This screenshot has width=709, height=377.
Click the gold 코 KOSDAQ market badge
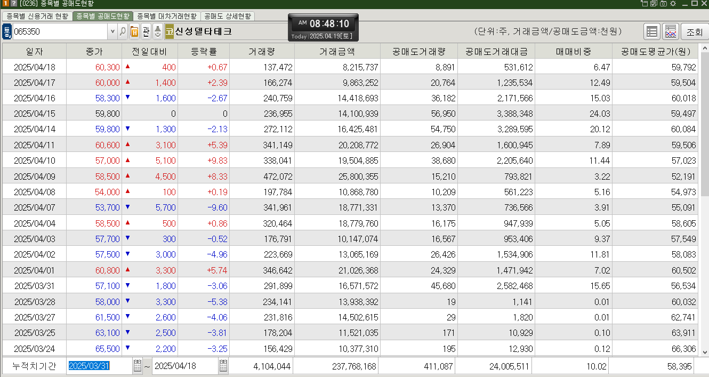pos(169,31)
